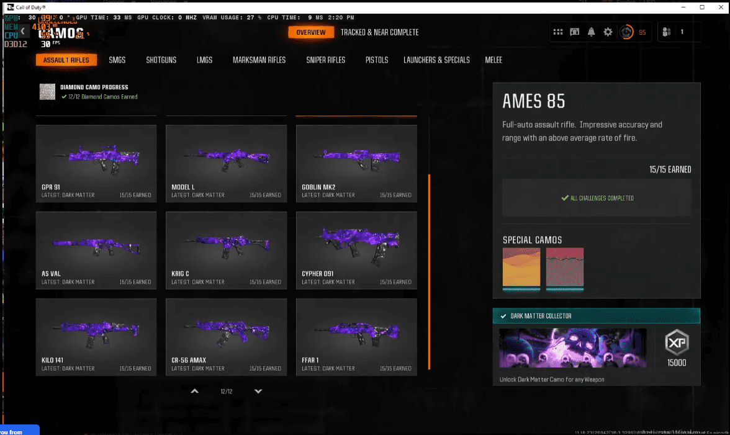Click the back arrow beside Camos
Screen dimensions: 730x435
(23, 31)
